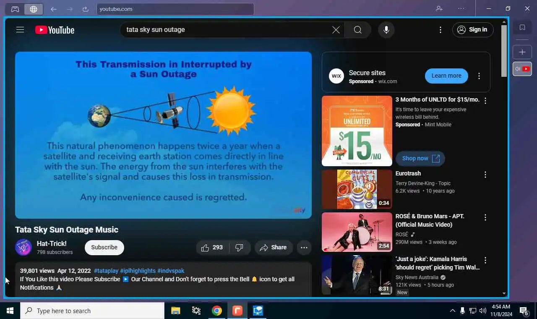Click the Wix logo icon
The width and height of the screenshot is (537, 319).
(x=336, y=76)
